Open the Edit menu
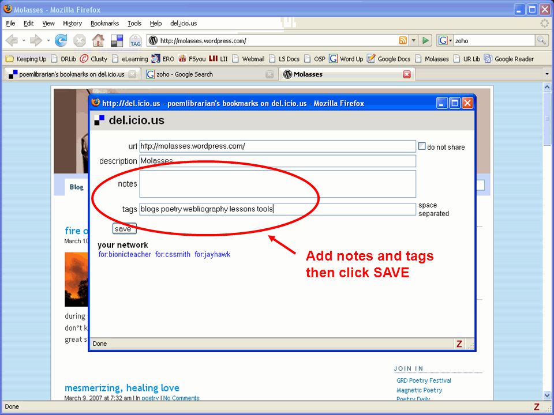554x415 pixels. 28,23
